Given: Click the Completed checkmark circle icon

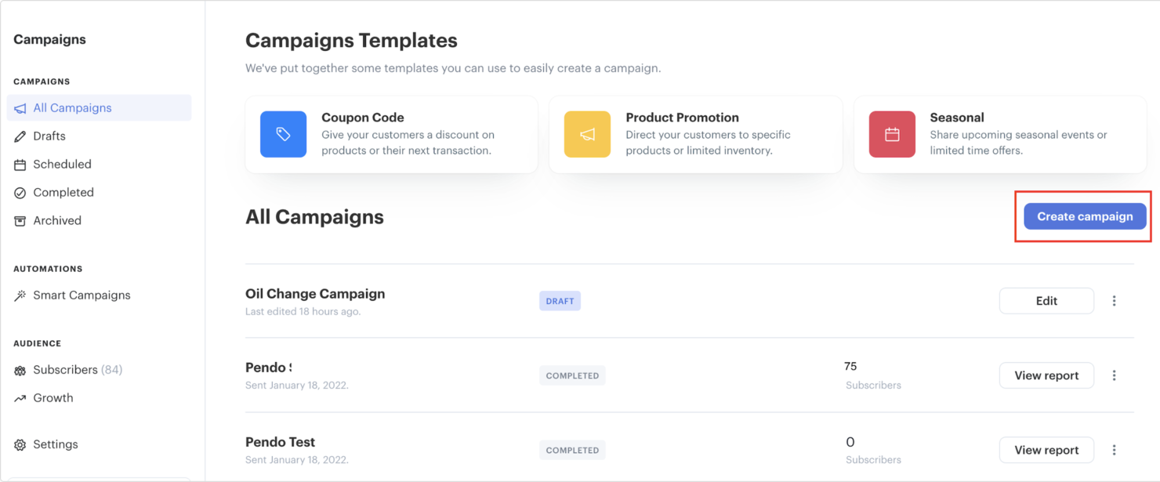Looking at the screenshot, I should 20,193.
